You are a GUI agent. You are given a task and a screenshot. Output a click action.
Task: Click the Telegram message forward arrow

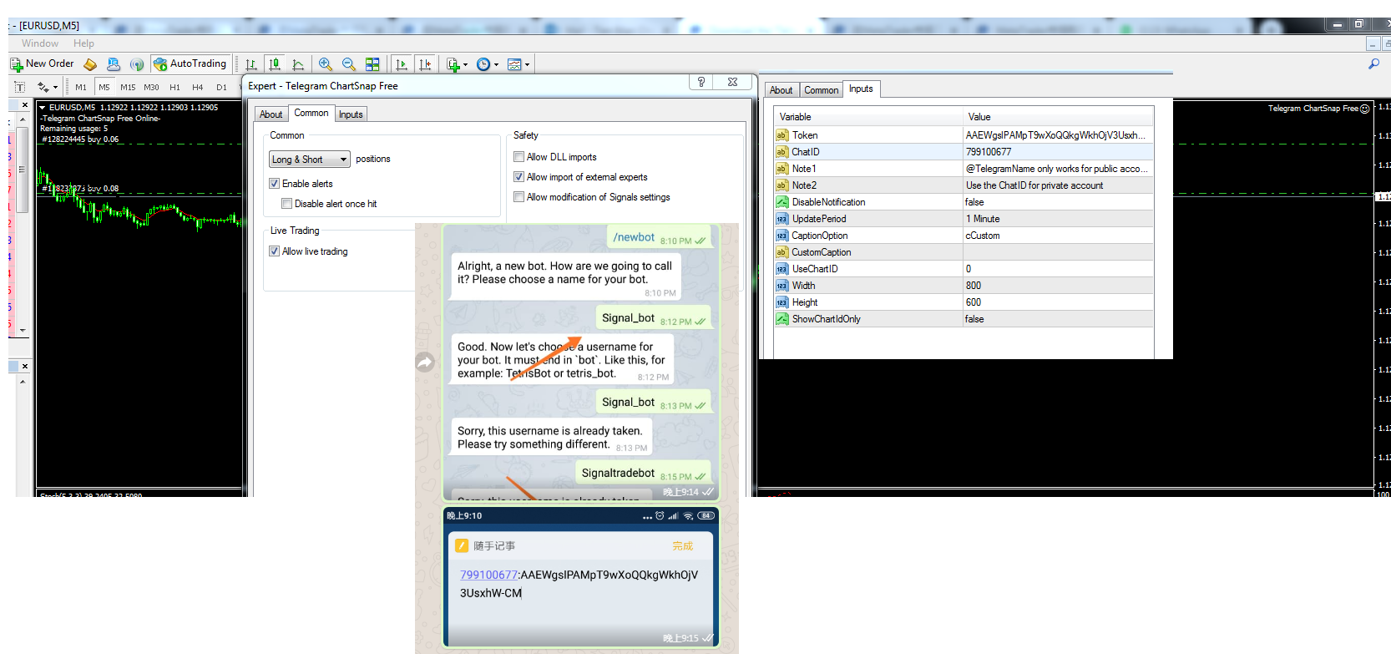(426, 362)
